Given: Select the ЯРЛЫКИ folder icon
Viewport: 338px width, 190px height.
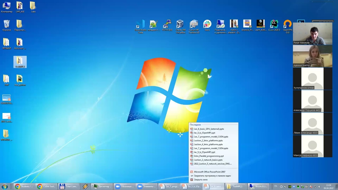Looking at the screenshot, I should (x=7, y=44).
